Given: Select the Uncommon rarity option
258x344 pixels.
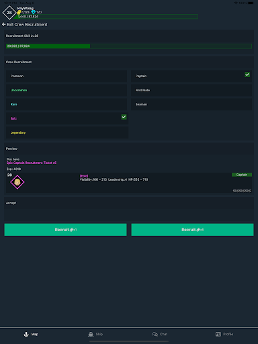Looking at the screenshot, I should click(67, 90).
